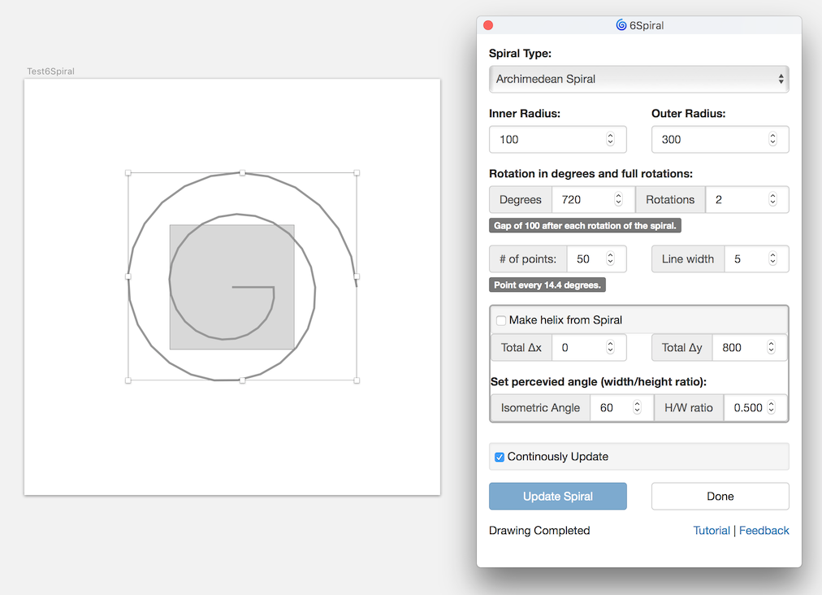Click the Rotations stepper arrows
Screen dimensions: 822x595
click(772, 200)
